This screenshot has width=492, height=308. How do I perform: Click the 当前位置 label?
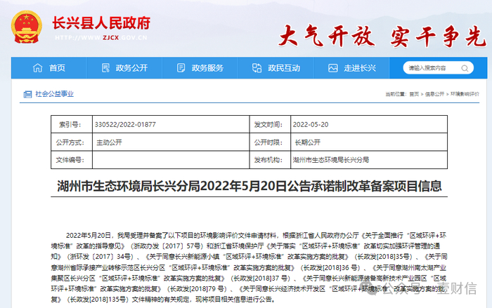(396, 94)
